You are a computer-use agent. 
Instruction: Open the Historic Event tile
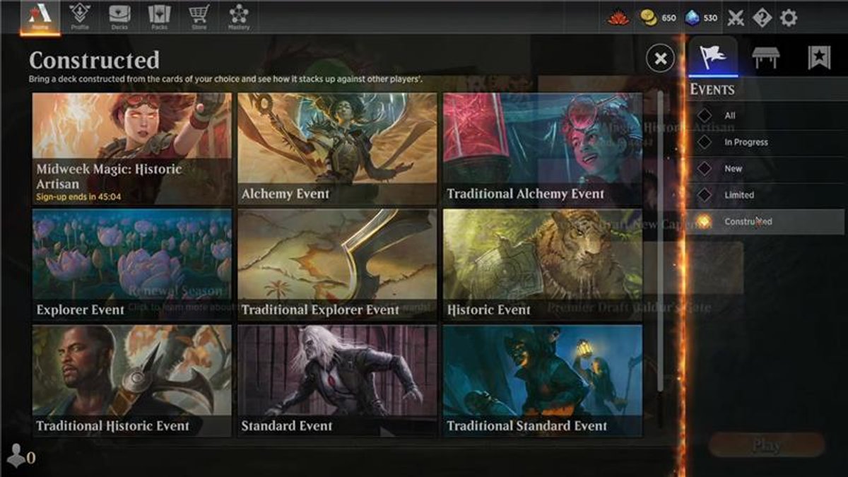click(x=543, y=264)
